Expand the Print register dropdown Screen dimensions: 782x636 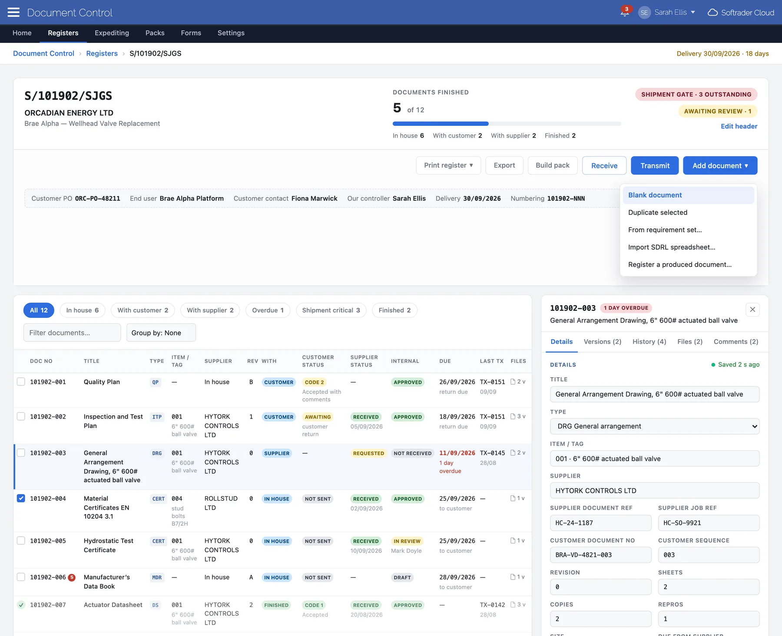448,165
